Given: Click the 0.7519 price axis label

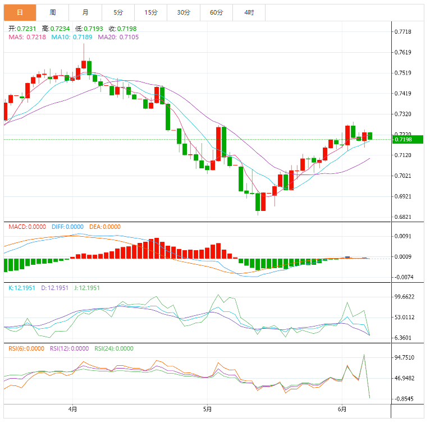Looking at the screenshot, I should [402, 73].
